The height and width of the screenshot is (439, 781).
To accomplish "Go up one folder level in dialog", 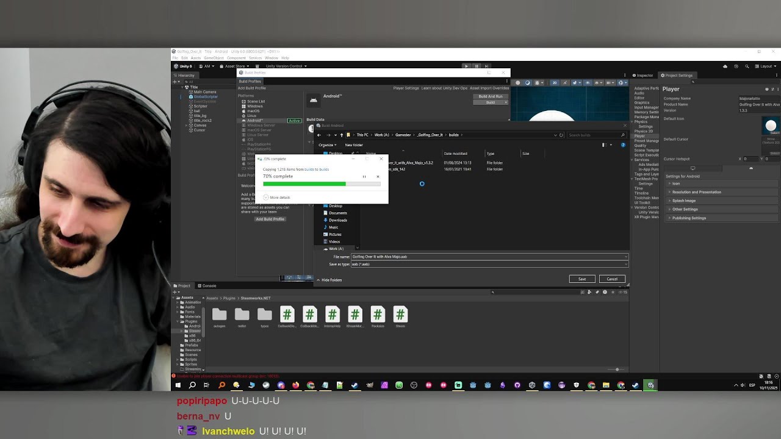I will [342, 135].
